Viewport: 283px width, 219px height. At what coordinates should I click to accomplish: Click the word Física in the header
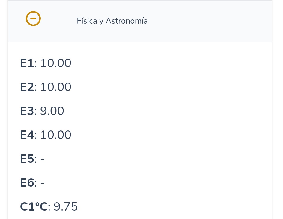[x=87, y=21]
